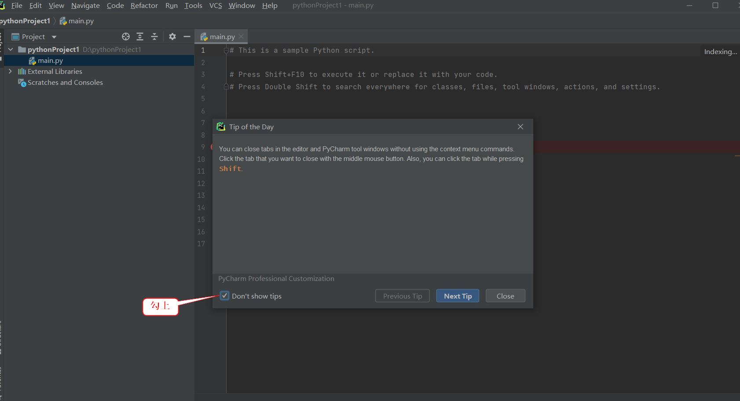Collapse the pythonProject1 tree node

(11, 49)
